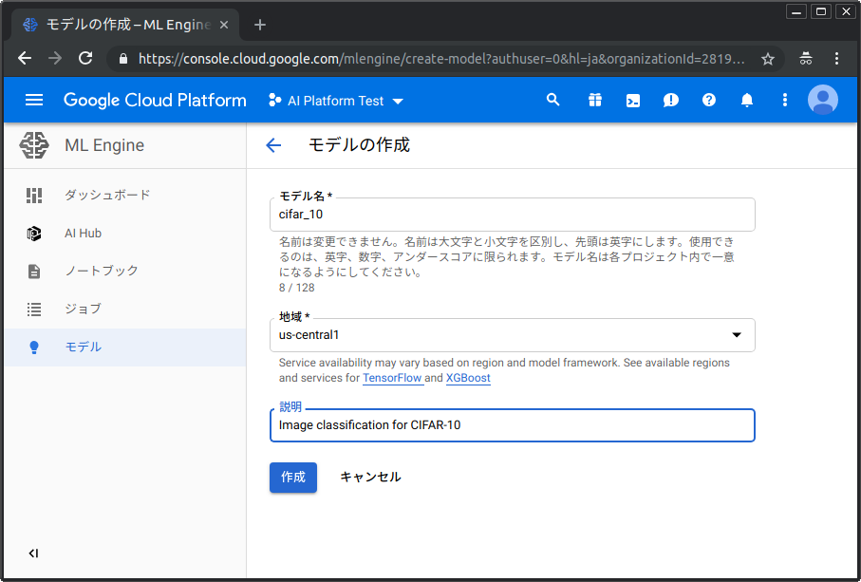Click the incognito icon in browser toolbar
Image resolution: width=861 pixels, height=582 pixels.
806,58
